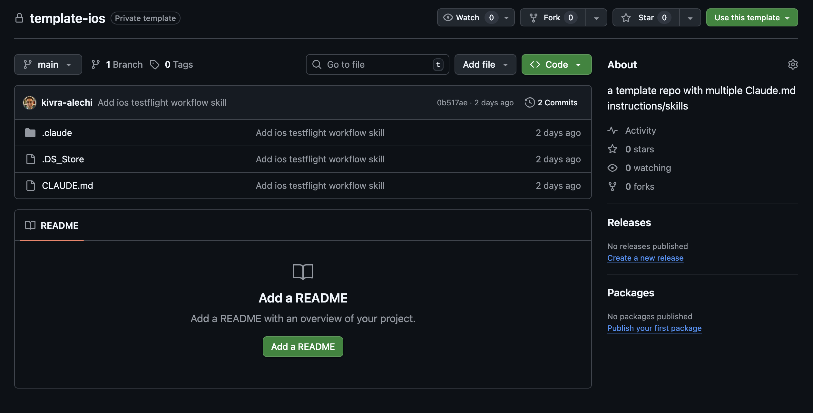The height and width of the screenshot is (413, 813).
Task: Click the .claude folder icon
Action: pos(30,133)
